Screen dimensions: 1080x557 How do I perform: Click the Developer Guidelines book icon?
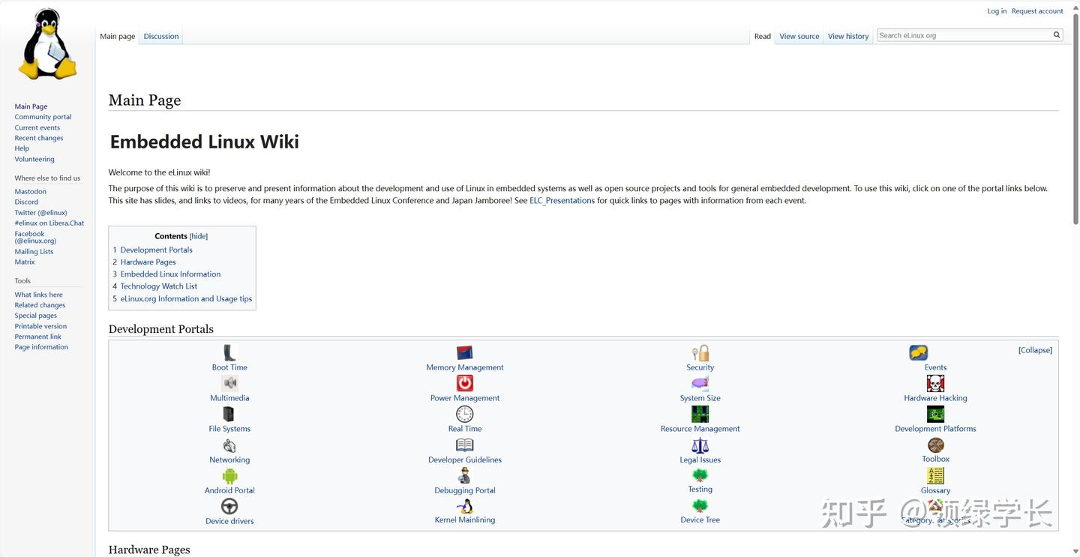coord(465,445)
